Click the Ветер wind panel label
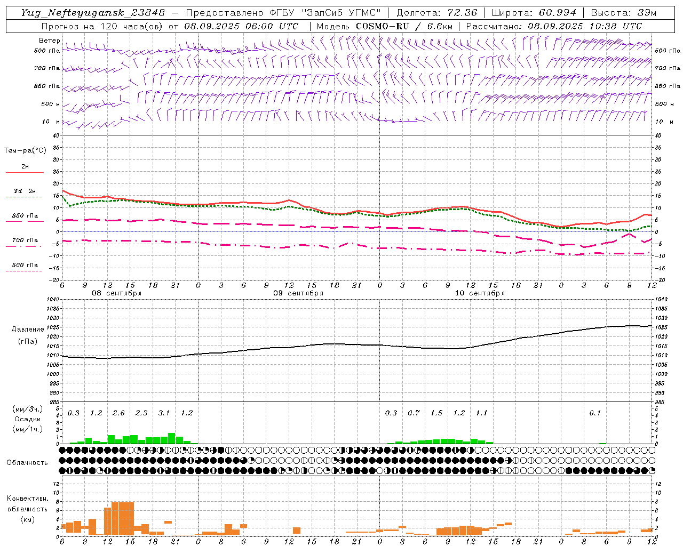Image resolution: width=683 pixels, height=546 pixels. coord(50,41)
